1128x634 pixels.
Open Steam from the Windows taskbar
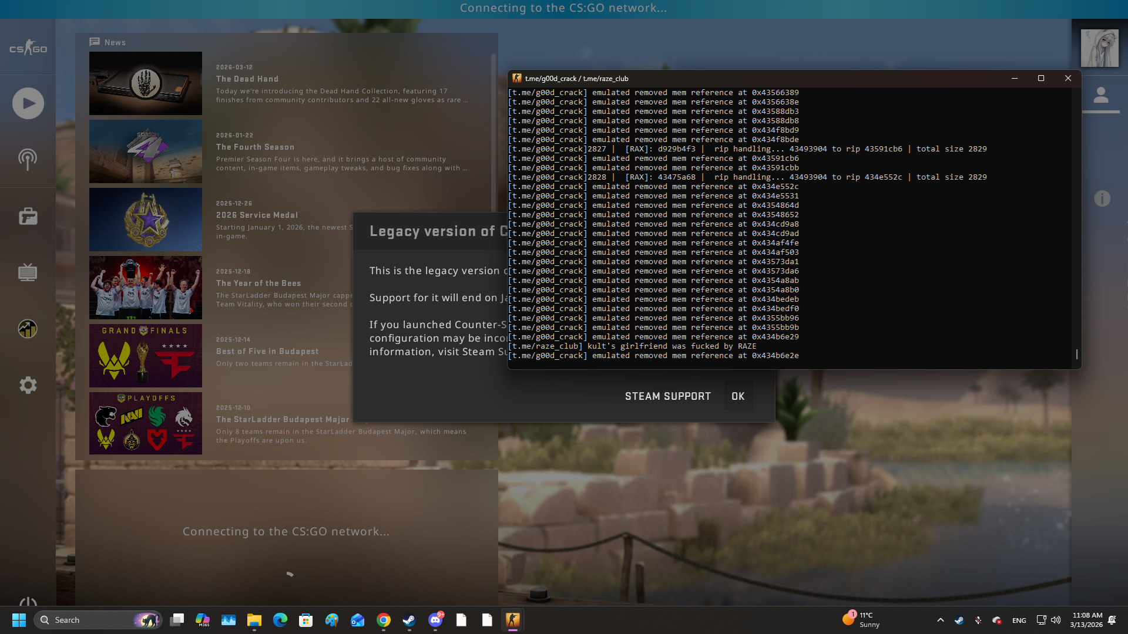coord(409,620)
